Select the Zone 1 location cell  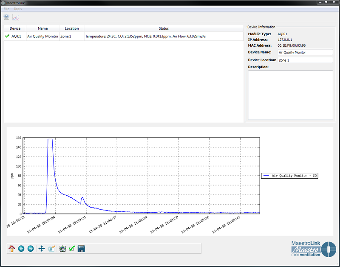(x=72, y=36)
